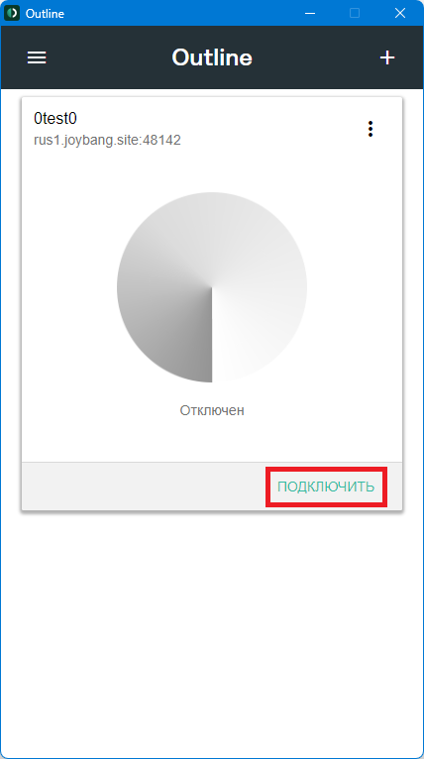Select the server name 0test0

55,118
